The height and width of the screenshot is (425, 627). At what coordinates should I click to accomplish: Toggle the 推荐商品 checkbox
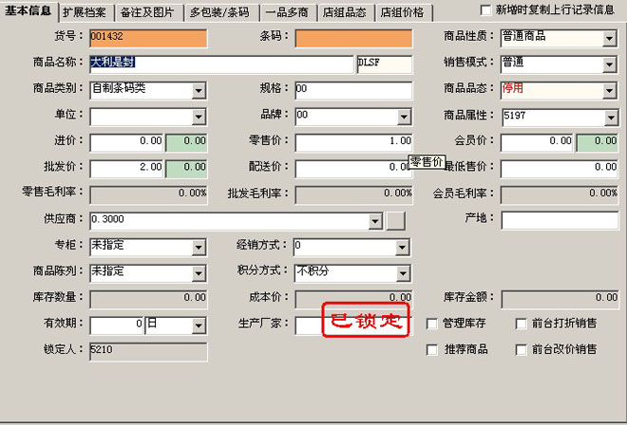[432, 350]
